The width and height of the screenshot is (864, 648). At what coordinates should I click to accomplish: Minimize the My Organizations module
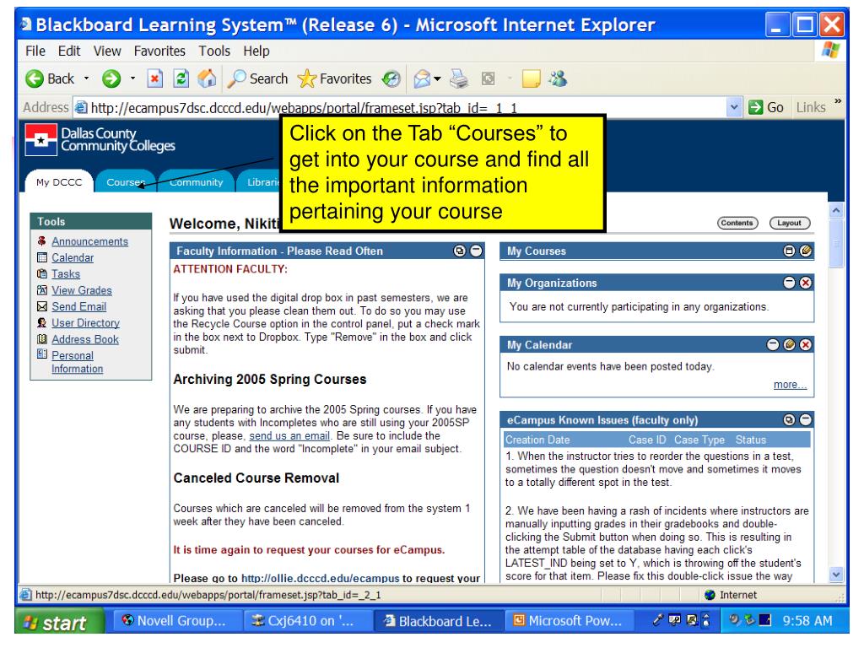[x=789, y=283]
